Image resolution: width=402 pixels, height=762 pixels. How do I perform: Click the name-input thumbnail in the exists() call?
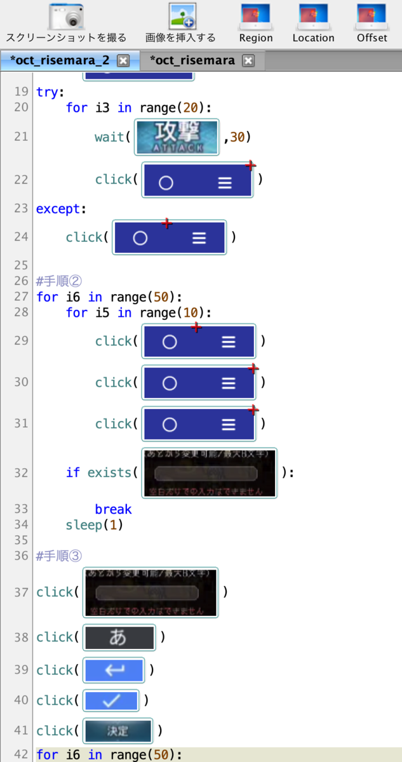coord(208,473)
